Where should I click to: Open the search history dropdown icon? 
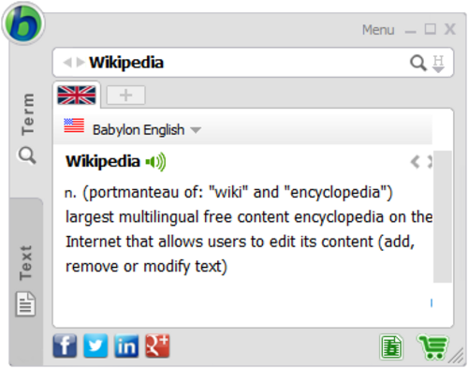click(438, 64)
